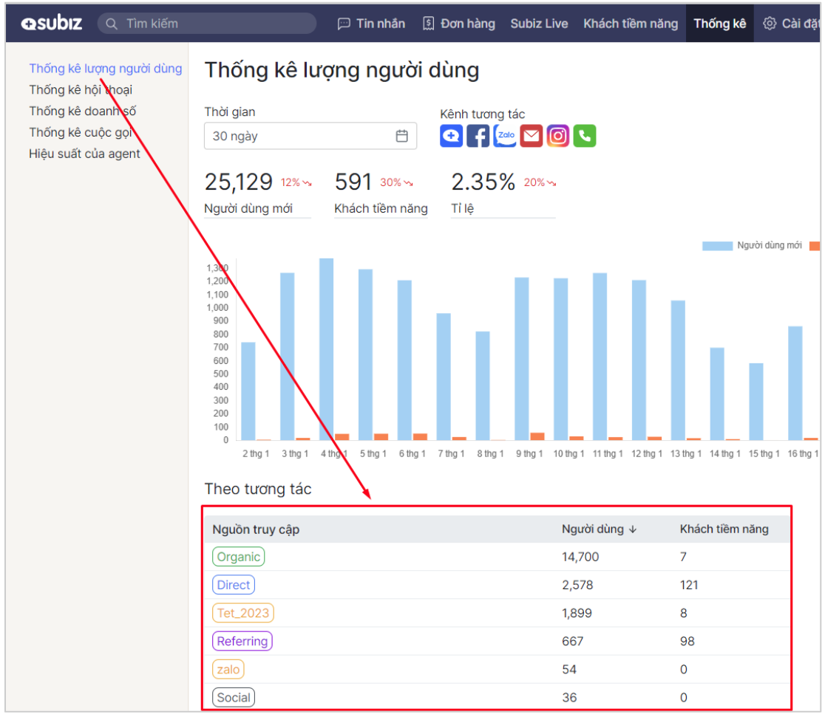Click the Tìm kiếm search field
Screen dimensions: 825x717
(x=214, y=24)
